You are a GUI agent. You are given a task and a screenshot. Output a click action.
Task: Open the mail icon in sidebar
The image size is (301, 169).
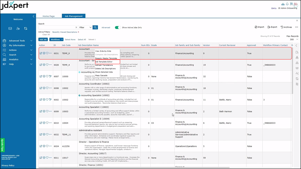point(10,29)
